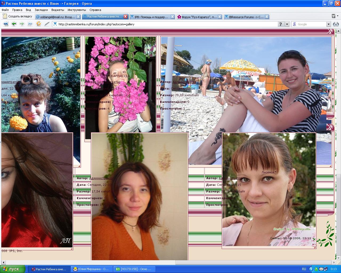The height and width of the screenshot is (273, 341).
Task: Open the Правка menu
Action: (x=17, y=10)
